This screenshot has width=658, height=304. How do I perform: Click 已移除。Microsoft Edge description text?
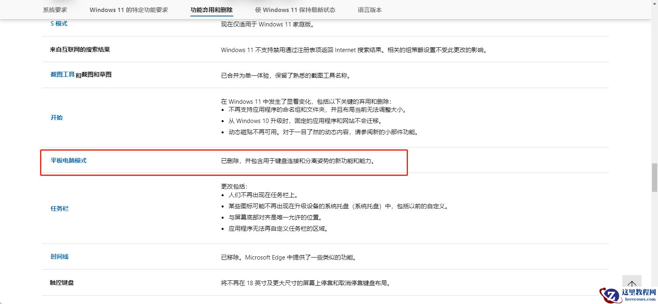(x=289, y=258)
